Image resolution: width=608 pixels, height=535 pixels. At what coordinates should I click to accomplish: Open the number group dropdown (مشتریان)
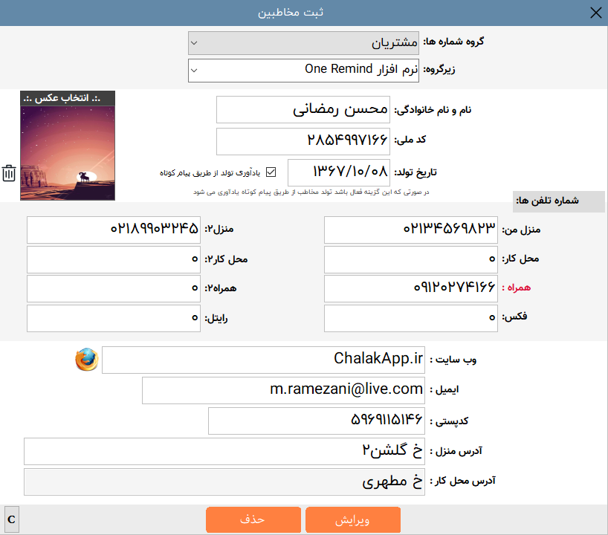(x=303, y=43)
